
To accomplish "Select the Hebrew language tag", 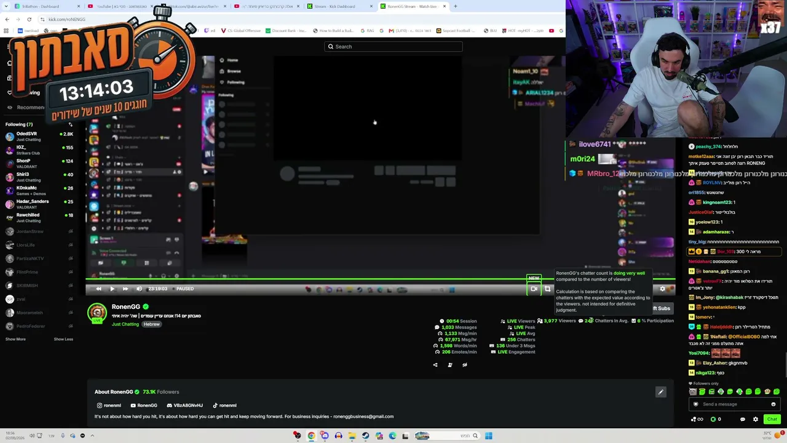I will (151, 324).
